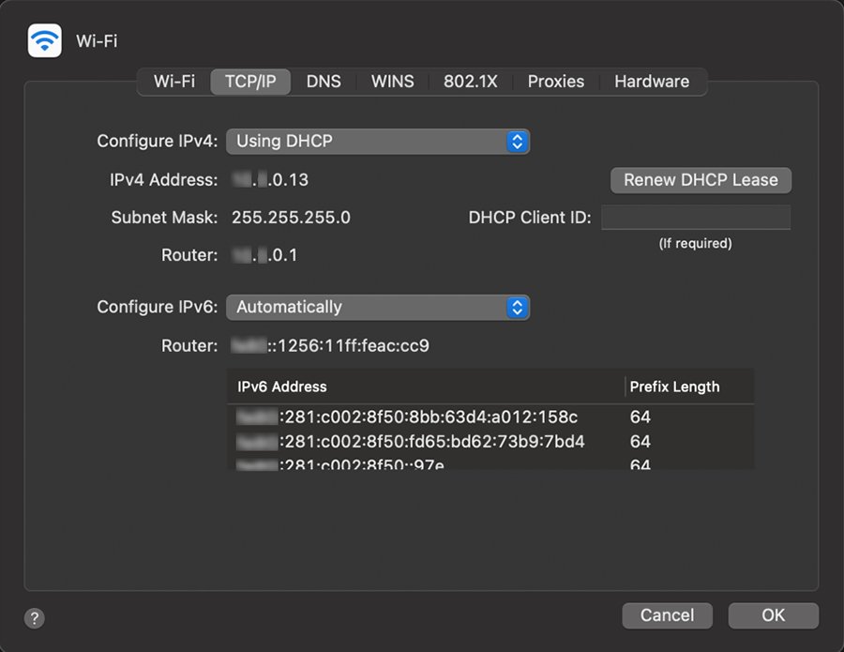Screen dimensions: 844x652
Task: Click the help question mark button
Action: pyautogui.click(x=35, y=617)
